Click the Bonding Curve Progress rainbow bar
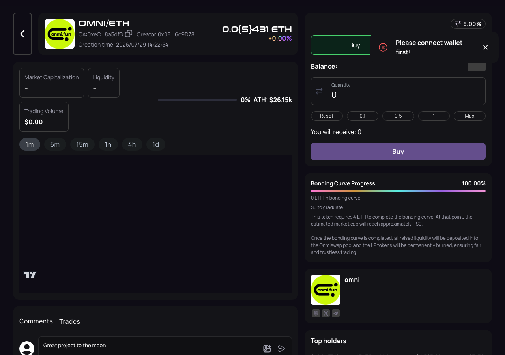Screen dimensions: 505x355 398,191
